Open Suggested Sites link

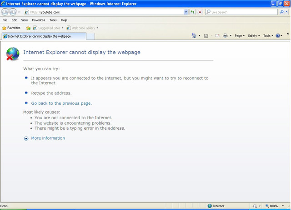click(48, 28)
